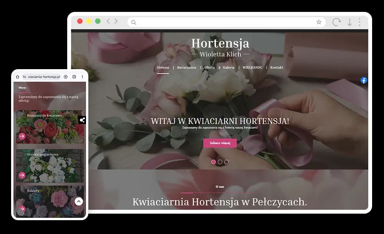Switch to the second carousel slide dot
This screenshot has width=384, height=234.
(x=220, y=162)
